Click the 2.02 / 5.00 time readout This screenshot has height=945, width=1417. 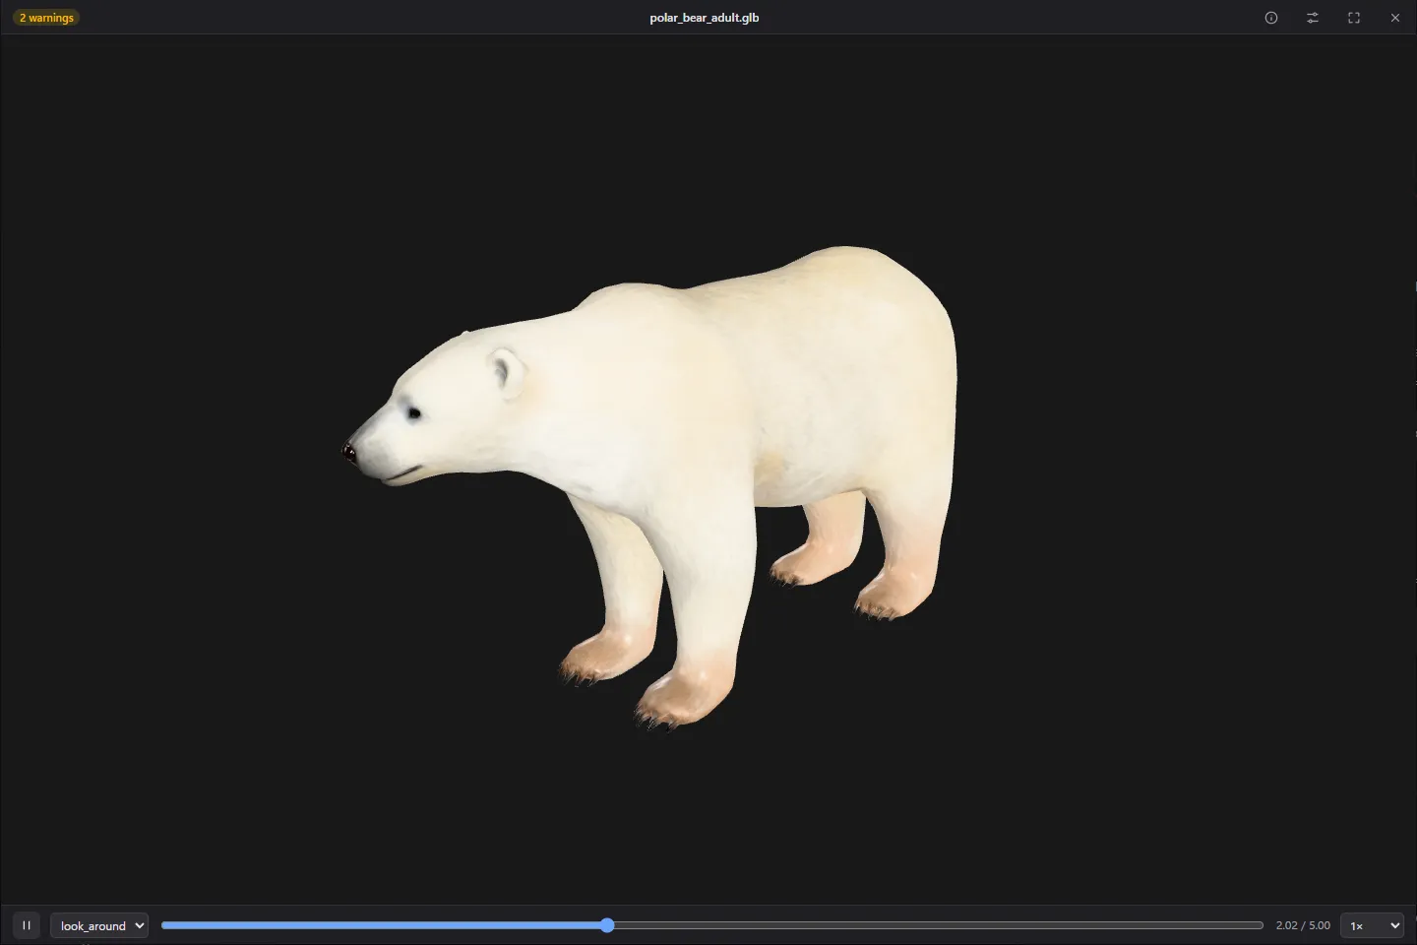1303,925
